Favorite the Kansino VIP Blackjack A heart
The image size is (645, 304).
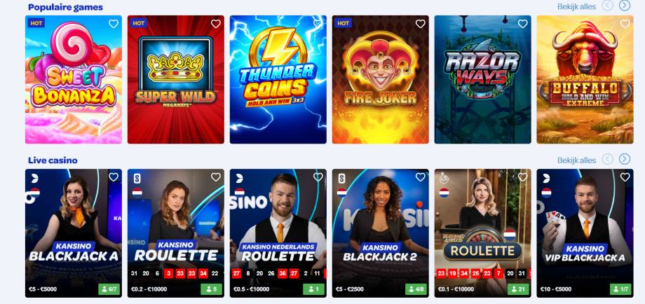click(x=625, y=177)
